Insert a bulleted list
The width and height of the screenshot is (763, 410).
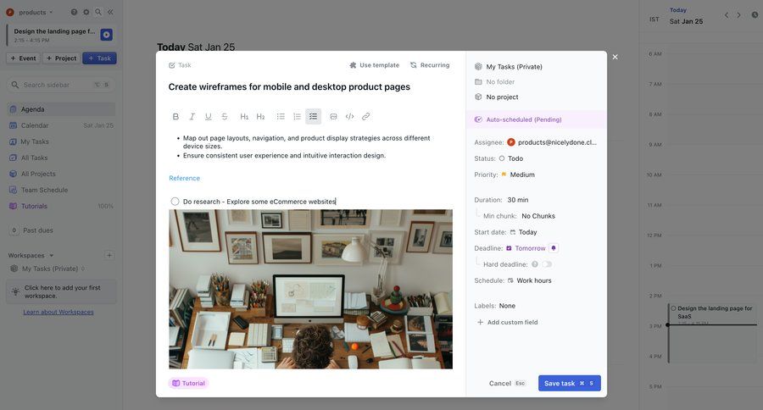point(281,116)
